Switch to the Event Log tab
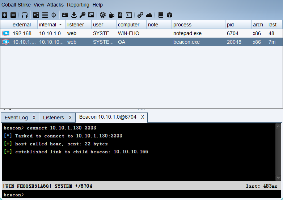 (16, 118)
